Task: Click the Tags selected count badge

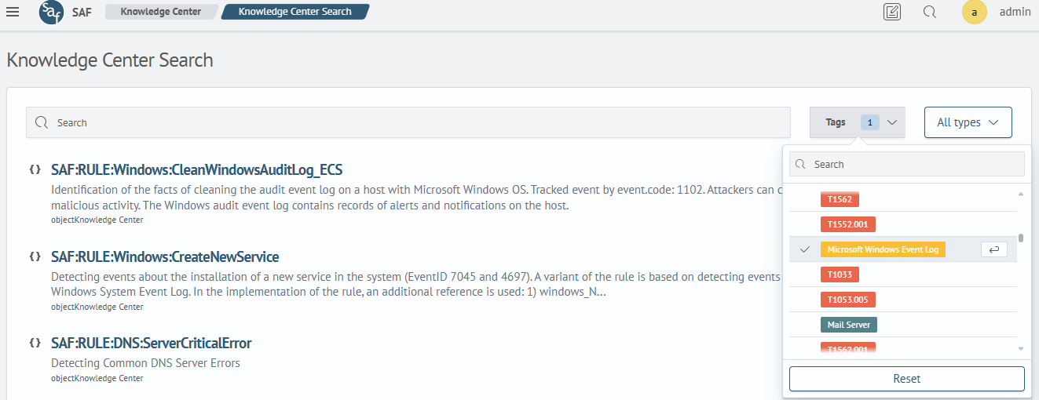Action: (x=869, y=122)
